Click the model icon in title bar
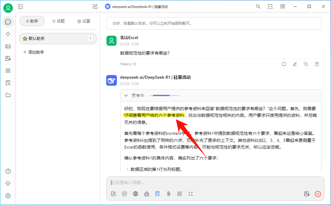 (x=108, y=6)
